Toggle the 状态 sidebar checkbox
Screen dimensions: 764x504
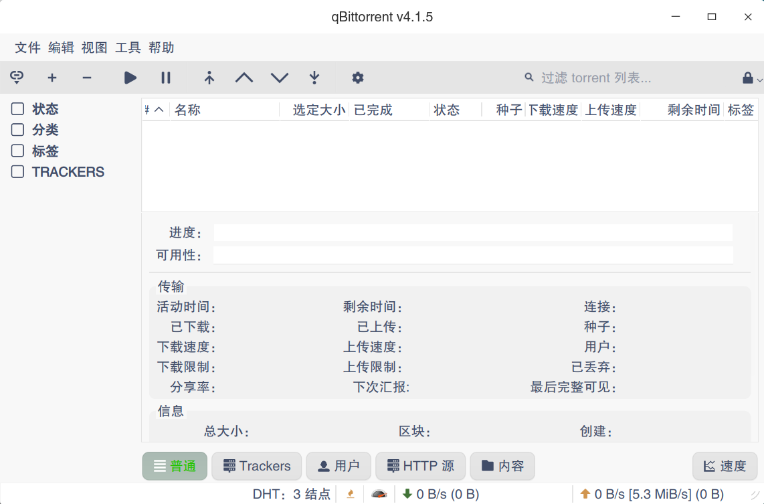17,108
